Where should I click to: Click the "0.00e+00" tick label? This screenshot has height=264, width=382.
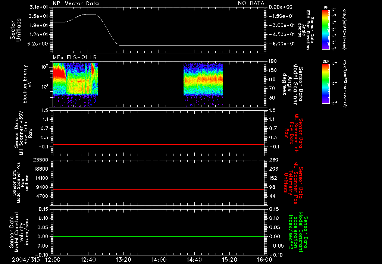coord(281,7)
